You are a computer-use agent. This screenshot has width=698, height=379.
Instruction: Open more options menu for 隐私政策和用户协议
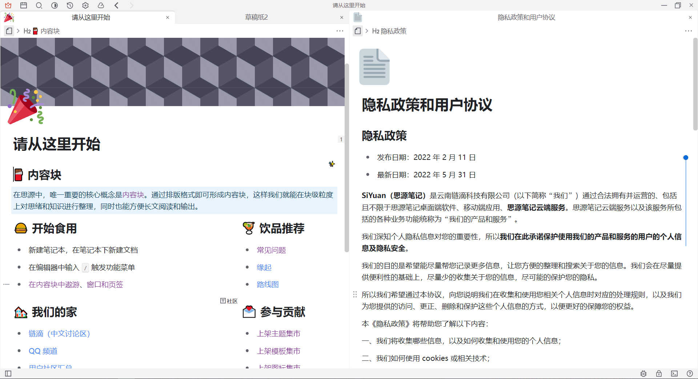[x=689, y=31]
